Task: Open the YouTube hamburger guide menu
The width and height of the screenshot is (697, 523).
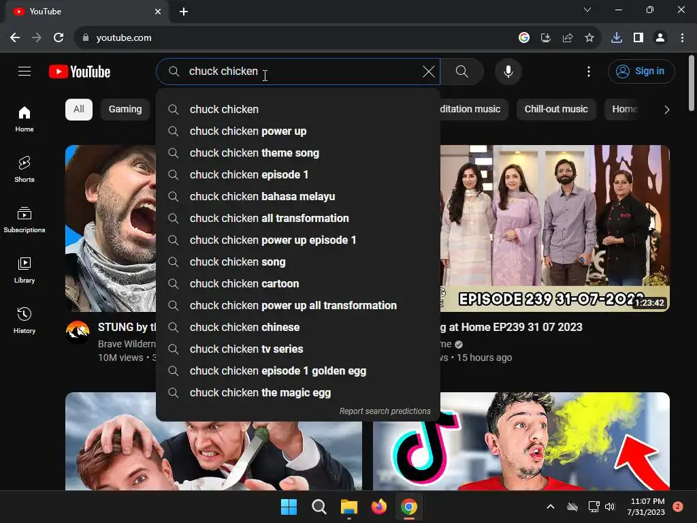Action: click(25, 71)
